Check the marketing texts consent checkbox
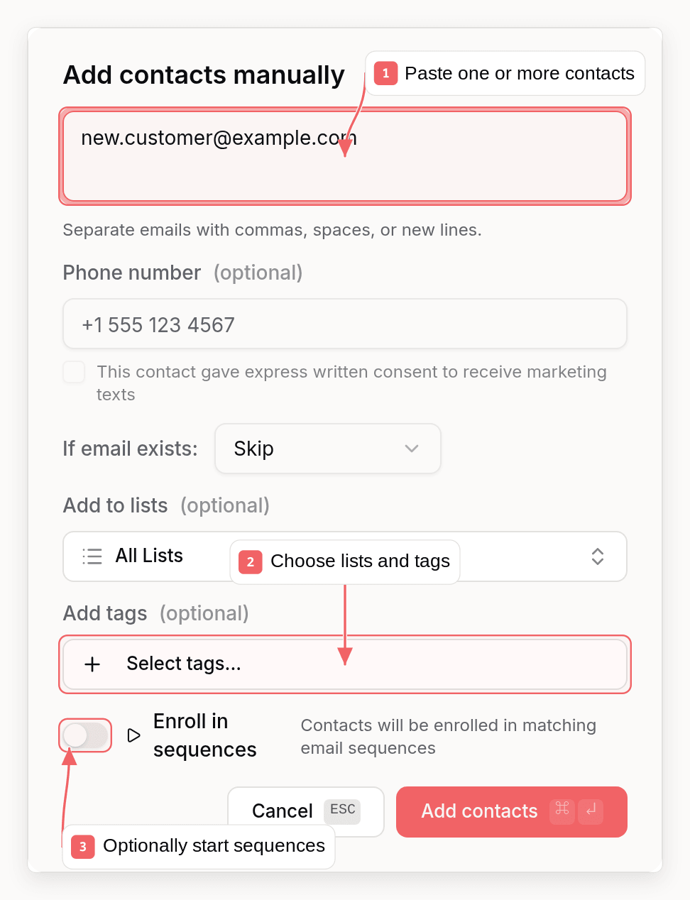690x900 pixels. [x=74, y=372]
